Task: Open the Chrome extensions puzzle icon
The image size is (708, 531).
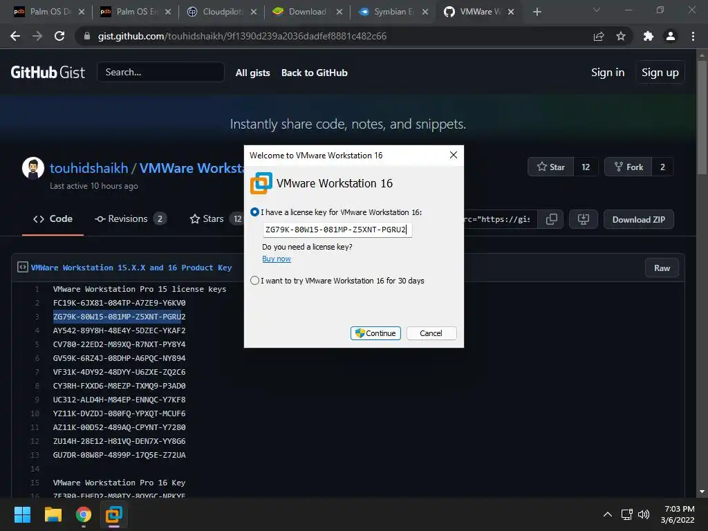Action: (649, 36)
